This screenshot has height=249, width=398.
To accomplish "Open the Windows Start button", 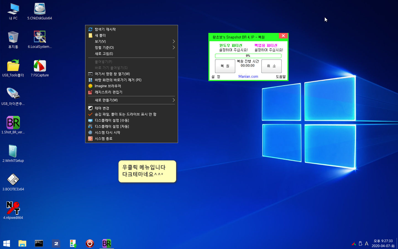I will coord(7,243).
